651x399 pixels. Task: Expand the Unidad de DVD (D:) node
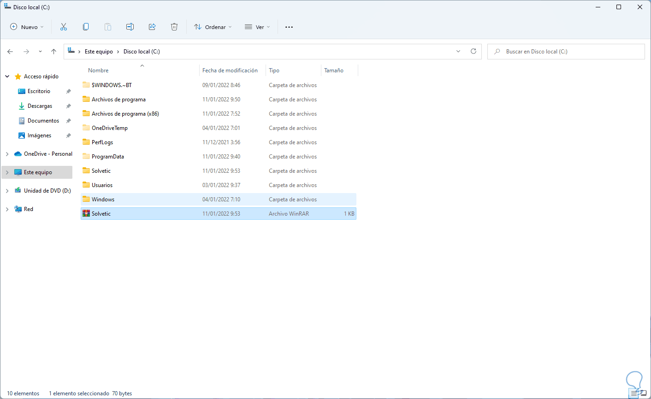7,191
